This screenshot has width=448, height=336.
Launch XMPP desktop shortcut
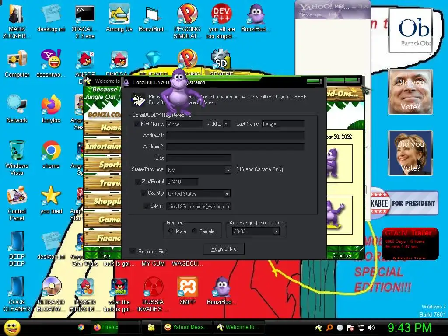point(187,291)
